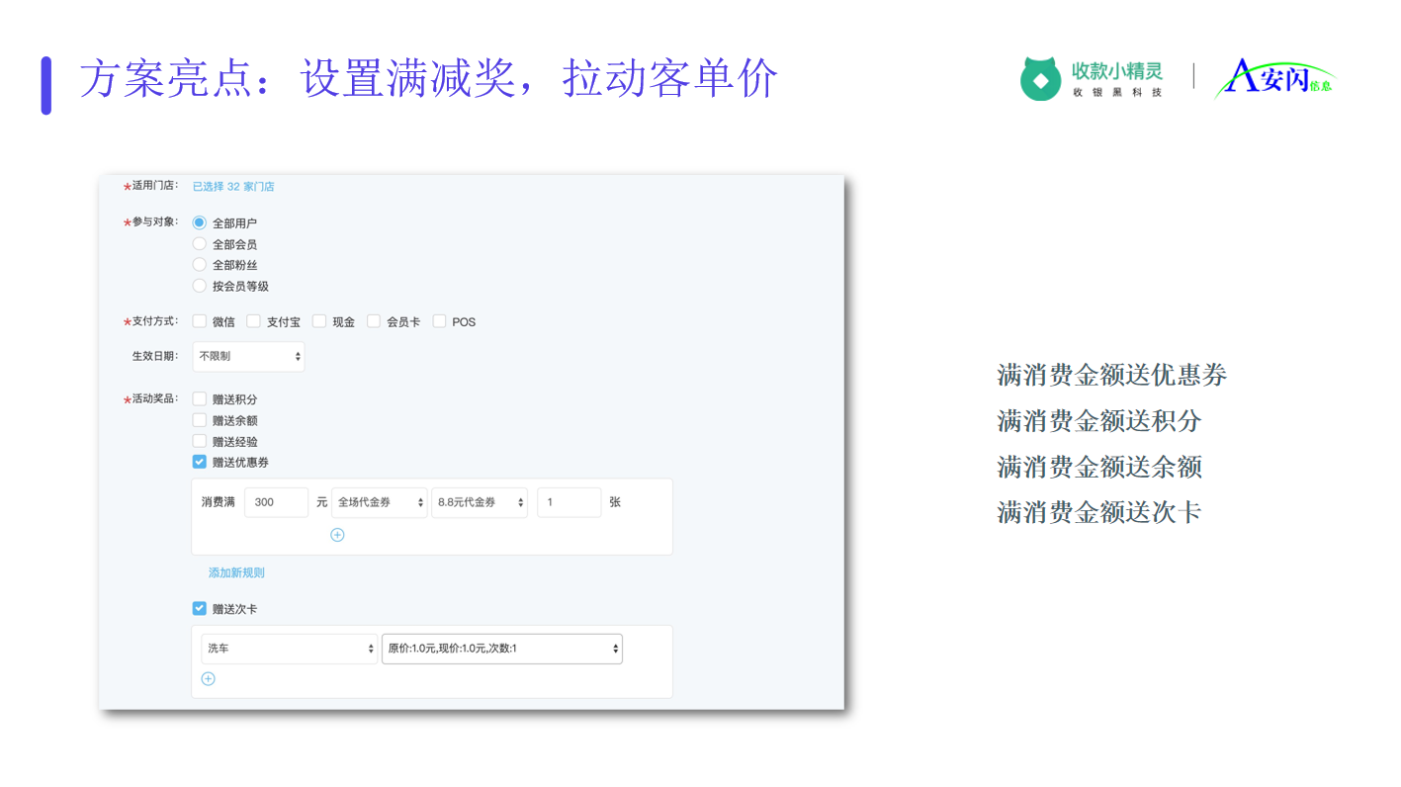Click the plus icon below the coupon rule
The image size is (1401, 787).
pyautogui.click(x=337, y=535)
